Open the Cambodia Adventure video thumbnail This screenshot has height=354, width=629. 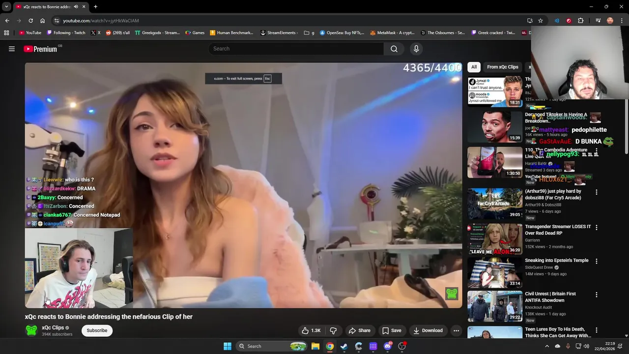click(495, 162)
